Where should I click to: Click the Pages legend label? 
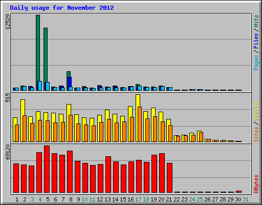click(x=256, y=63)
